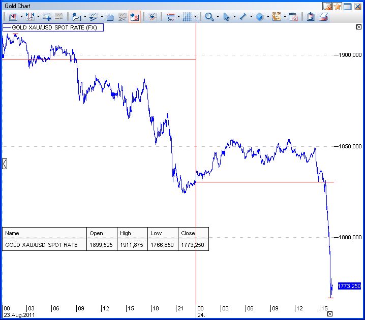Click the Low value 1766,850 in table
The image size is (365, 320).
162,245
